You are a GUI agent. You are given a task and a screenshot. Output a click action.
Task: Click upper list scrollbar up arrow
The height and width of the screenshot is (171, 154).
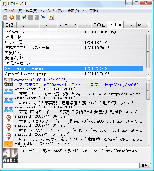(x=148, y=32)
